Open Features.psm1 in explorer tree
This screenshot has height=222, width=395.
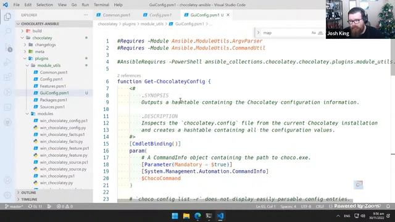click(54, 86)
